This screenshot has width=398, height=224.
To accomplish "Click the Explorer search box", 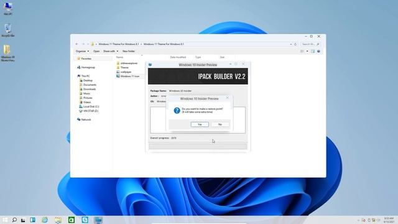I will [x=310, y=44].
